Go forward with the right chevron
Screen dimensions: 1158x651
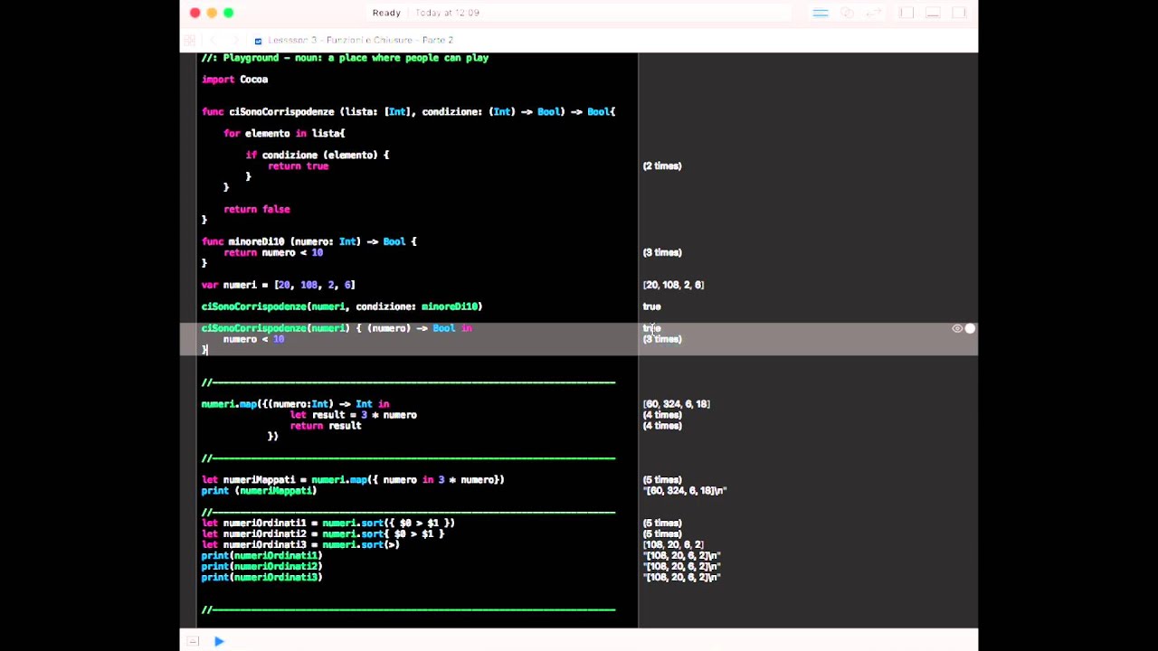click(x=234, y=40)
